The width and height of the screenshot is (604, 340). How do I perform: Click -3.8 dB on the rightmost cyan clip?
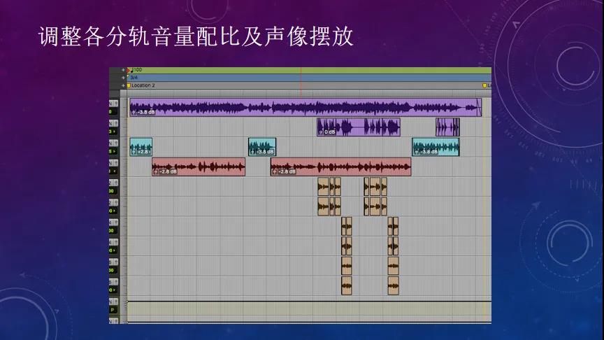[429, 152]
